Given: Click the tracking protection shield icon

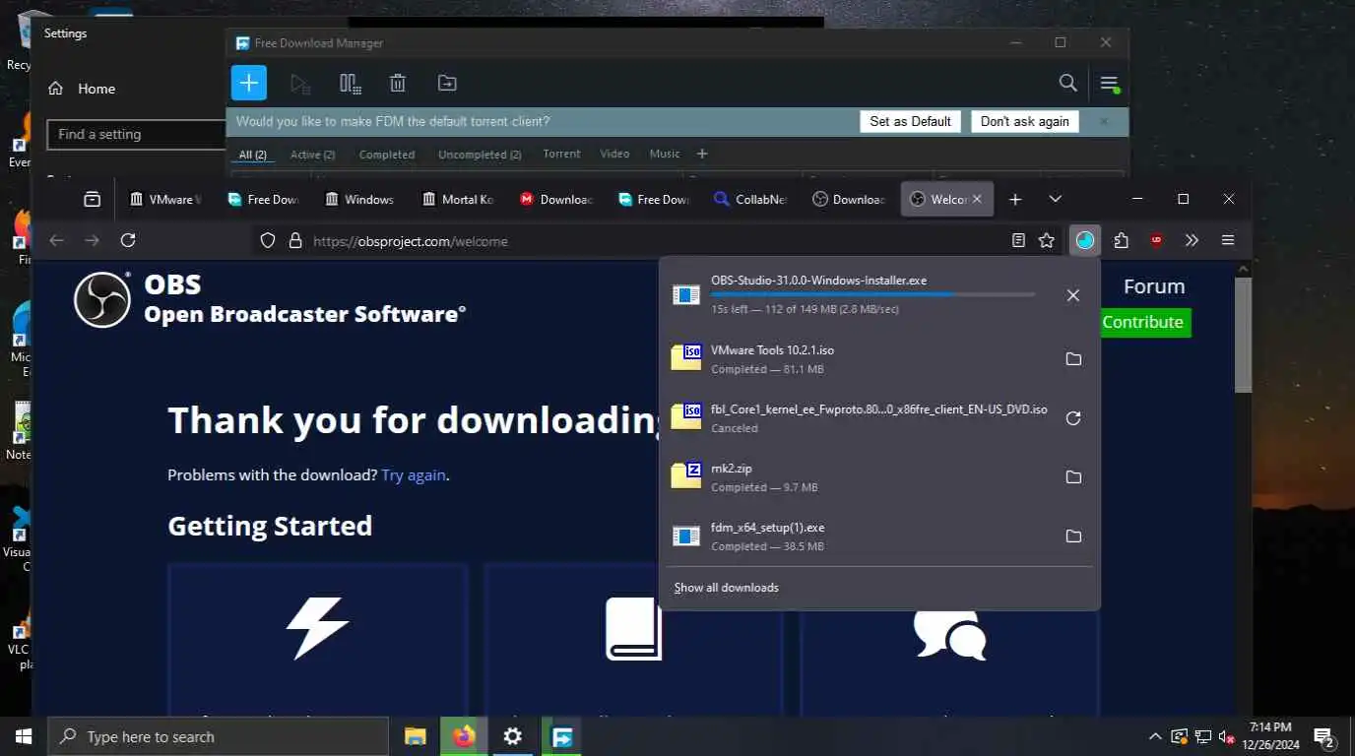Looking at the screenshot, I should (267, 241).
